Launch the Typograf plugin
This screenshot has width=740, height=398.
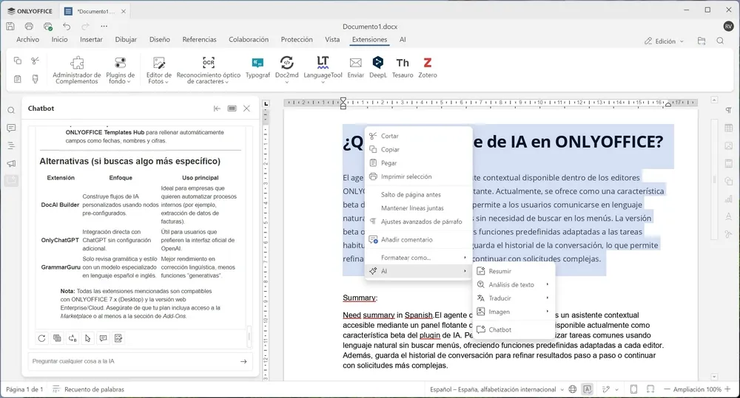click(x=258, y=67)
